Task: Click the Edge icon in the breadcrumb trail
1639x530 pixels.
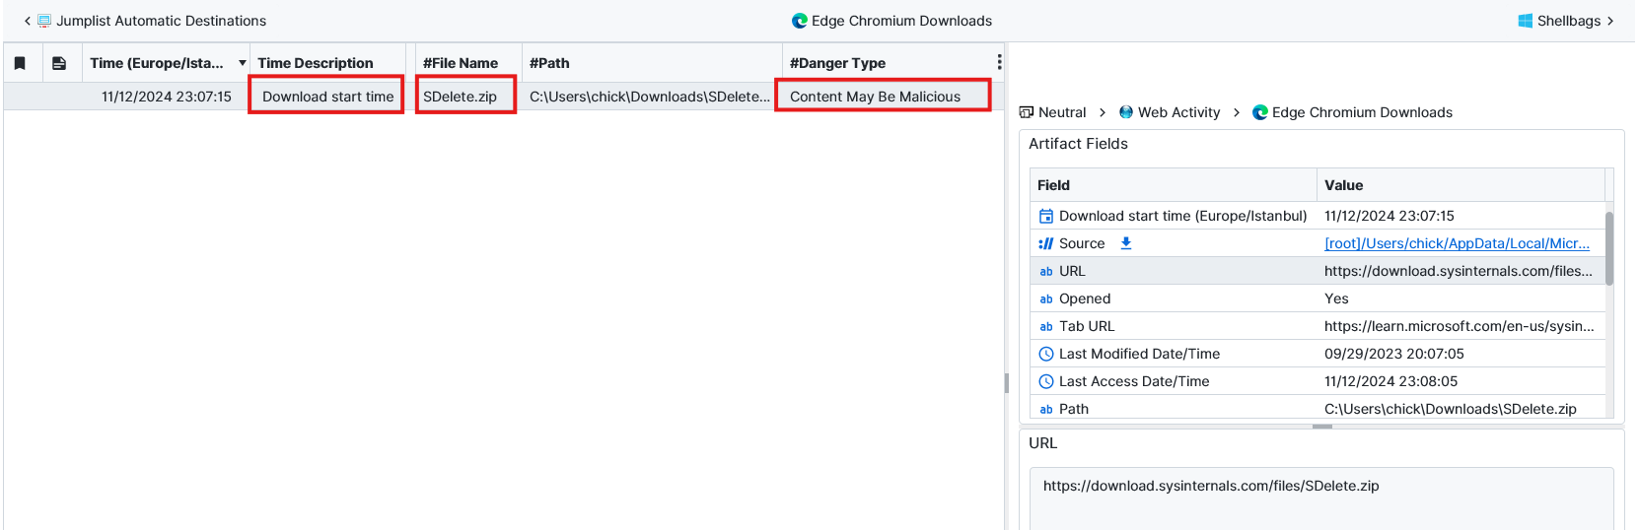Action: (1259, 112)
